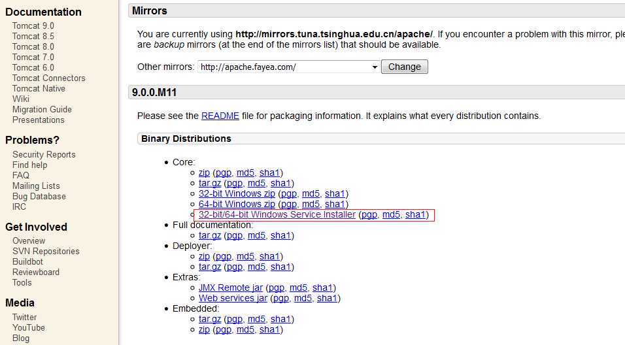Screen dimensions: 625x345
Task: Open pgp signature for Web services jar
Action: (x=280, y=298)
